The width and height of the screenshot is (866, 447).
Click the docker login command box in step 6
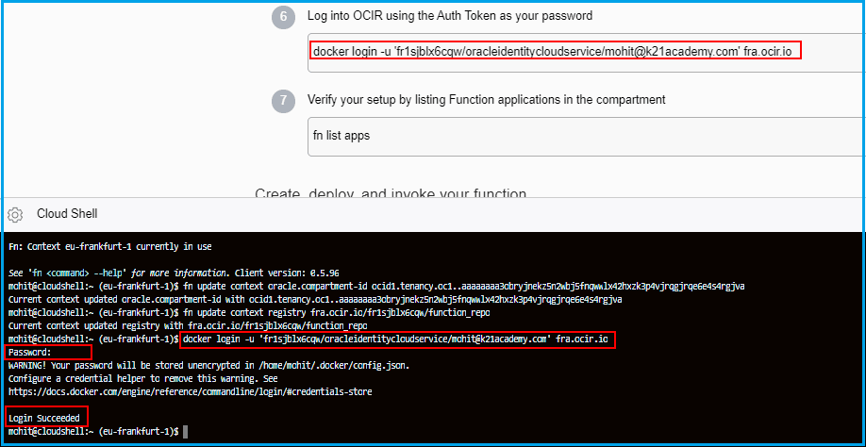coord(556,50)
